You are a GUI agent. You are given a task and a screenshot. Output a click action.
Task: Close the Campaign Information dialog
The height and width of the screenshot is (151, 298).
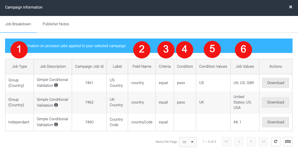(290, 7)
